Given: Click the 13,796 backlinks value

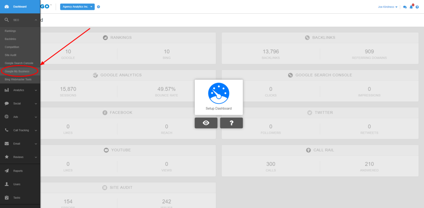Looking at the screenshot, I should pyautogui.click(x=271, y=52).
